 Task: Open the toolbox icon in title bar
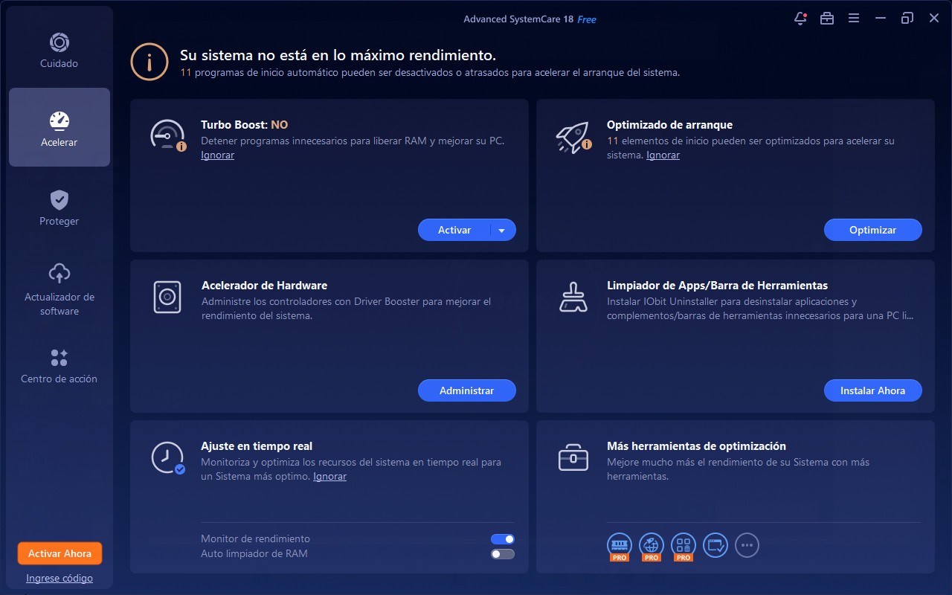[x=827, y=19]
